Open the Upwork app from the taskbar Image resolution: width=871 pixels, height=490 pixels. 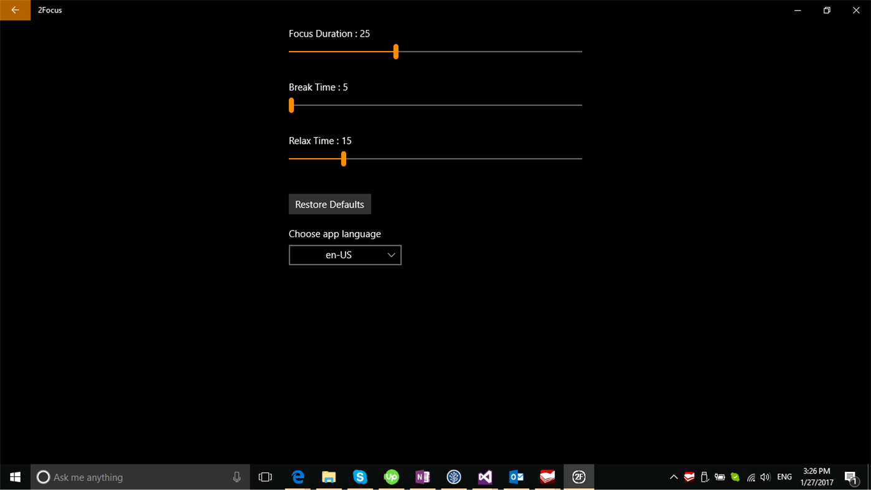(x=391, y=476)
